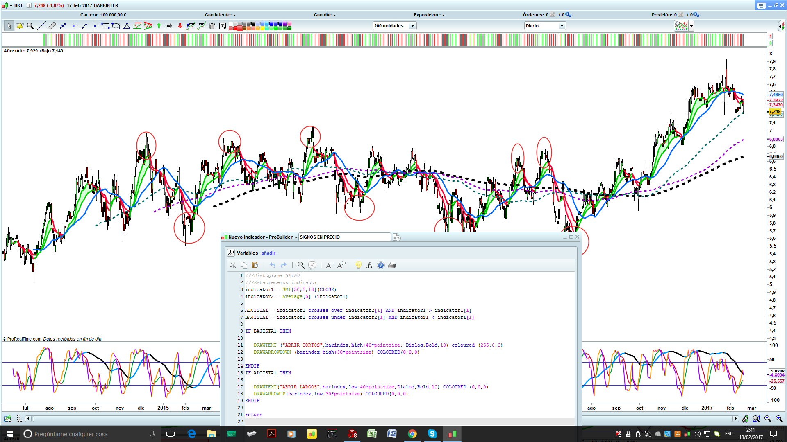
Task: Expand the Diario timeframe dropdown
Action: [x=562, y=26]
